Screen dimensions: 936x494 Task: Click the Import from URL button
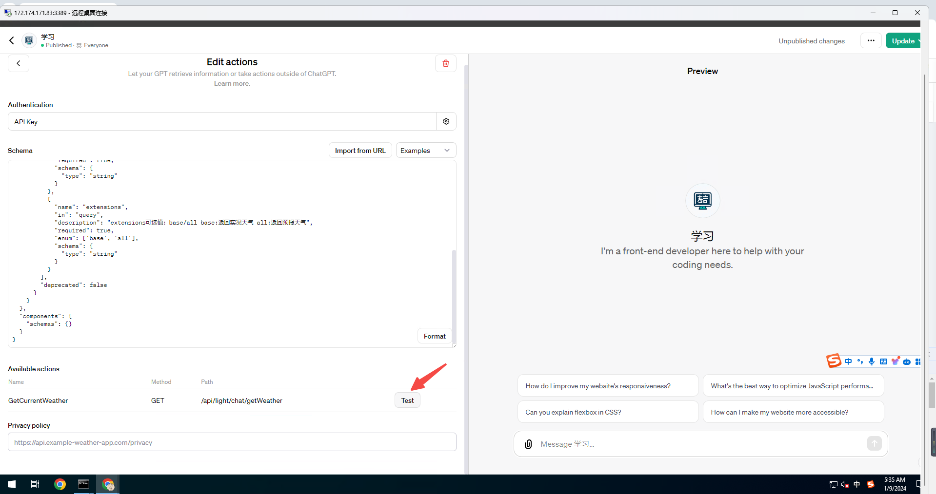click(x=360, y=151)
